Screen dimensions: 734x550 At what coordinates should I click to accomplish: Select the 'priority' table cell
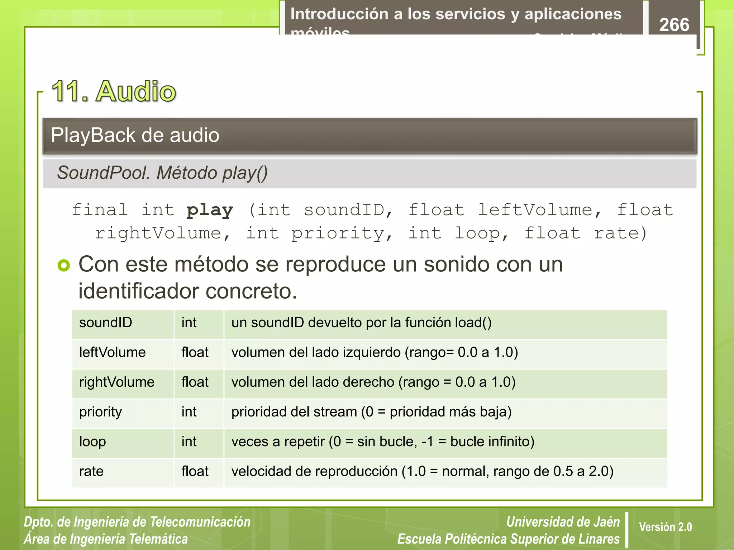point(123,413)
